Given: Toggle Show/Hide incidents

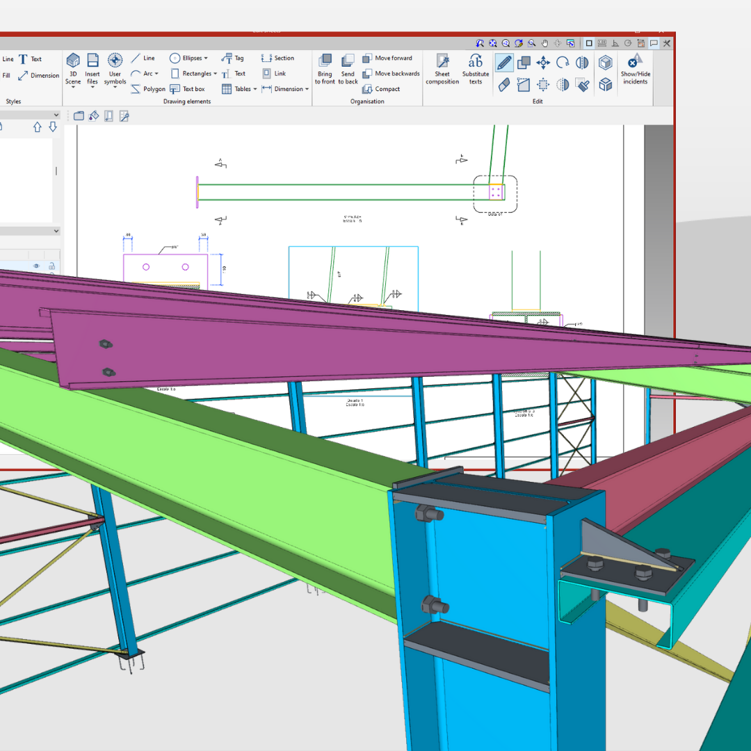Looking at the screenshot, I should tap(635, 67).
